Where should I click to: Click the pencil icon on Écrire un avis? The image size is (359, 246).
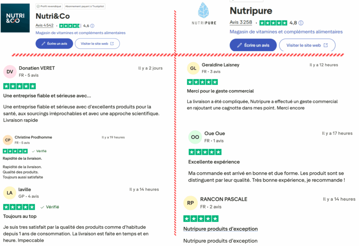[43, 43]
